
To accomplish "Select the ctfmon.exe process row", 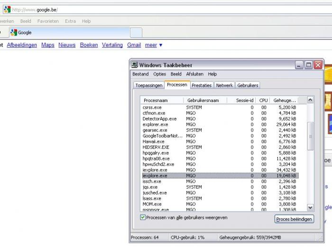I will (221, 113).
